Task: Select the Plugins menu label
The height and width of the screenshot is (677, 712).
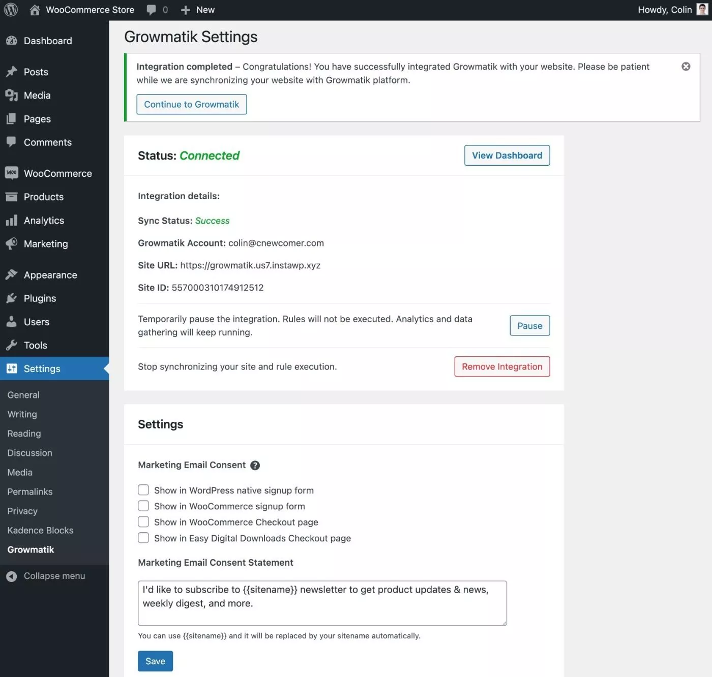Action: point(40,298)
